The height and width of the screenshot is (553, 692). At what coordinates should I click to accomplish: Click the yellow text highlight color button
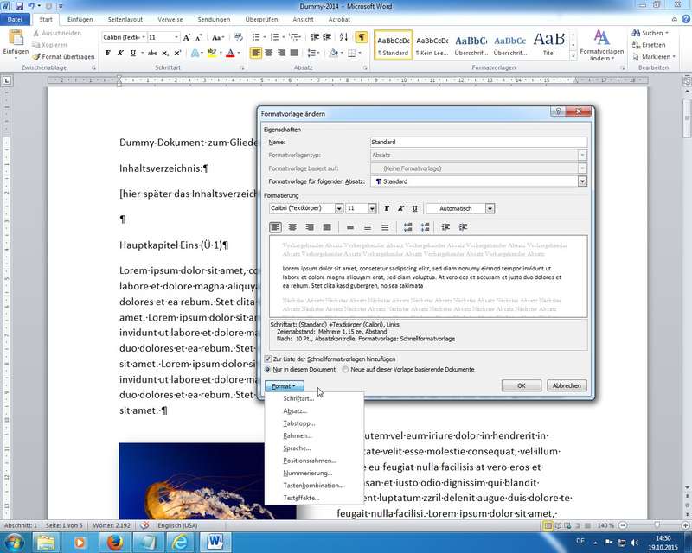[x=211, y=53]
